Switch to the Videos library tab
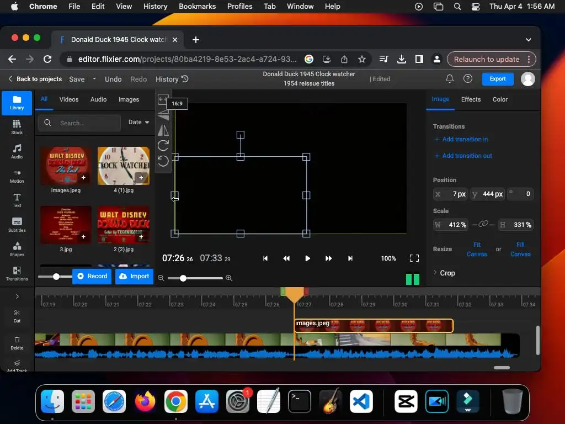This screenshot has width=565, height=424. tap(69, 99)
